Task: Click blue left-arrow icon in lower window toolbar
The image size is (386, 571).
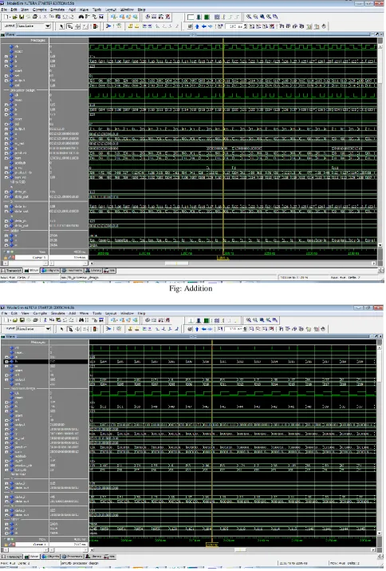Action: [203, 329]
